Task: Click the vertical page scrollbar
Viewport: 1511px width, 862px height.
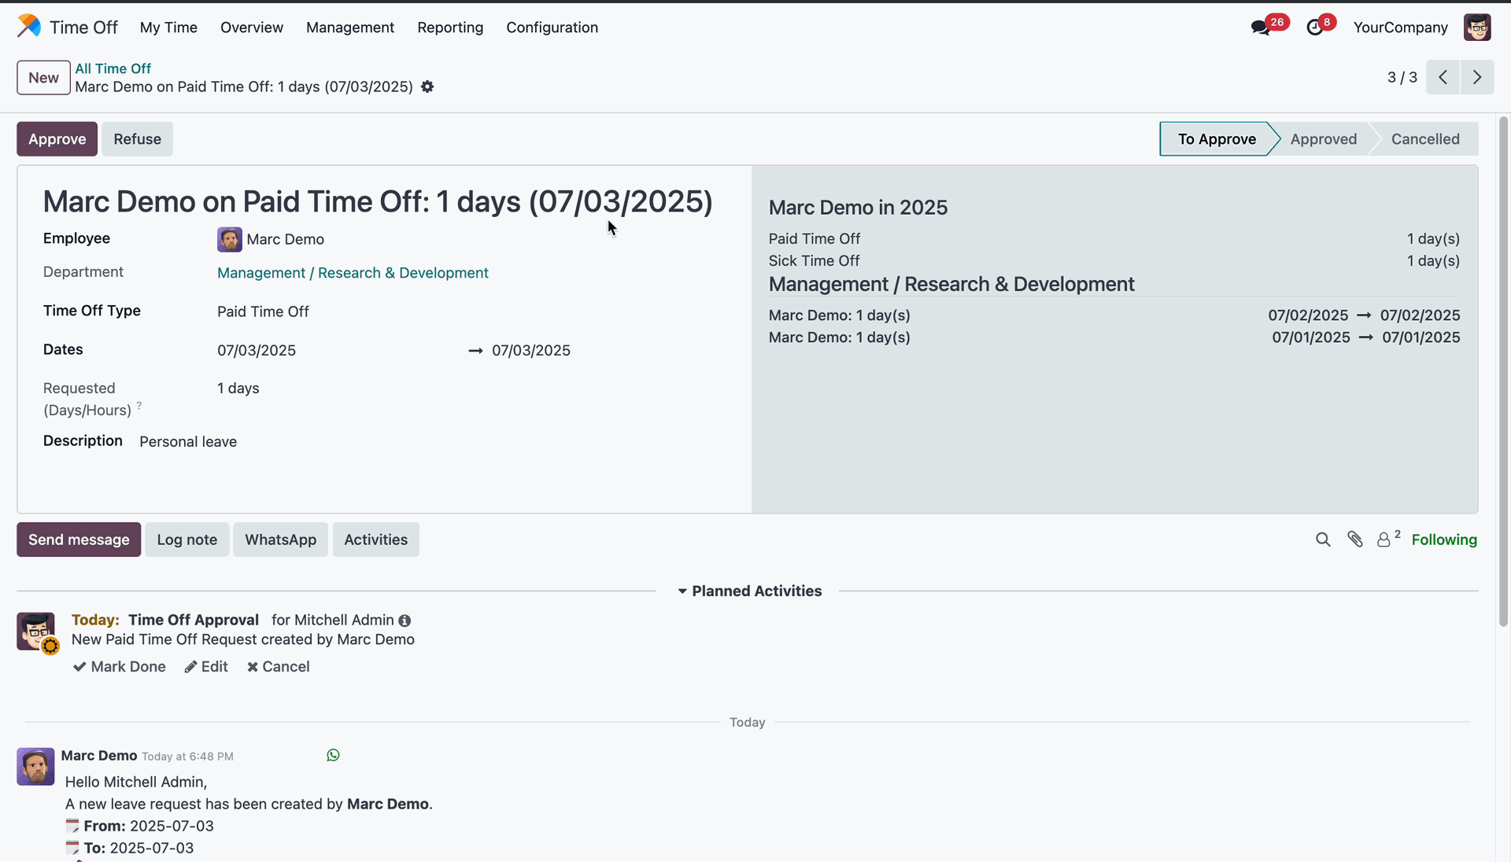Action: [x=1502, y=370]
